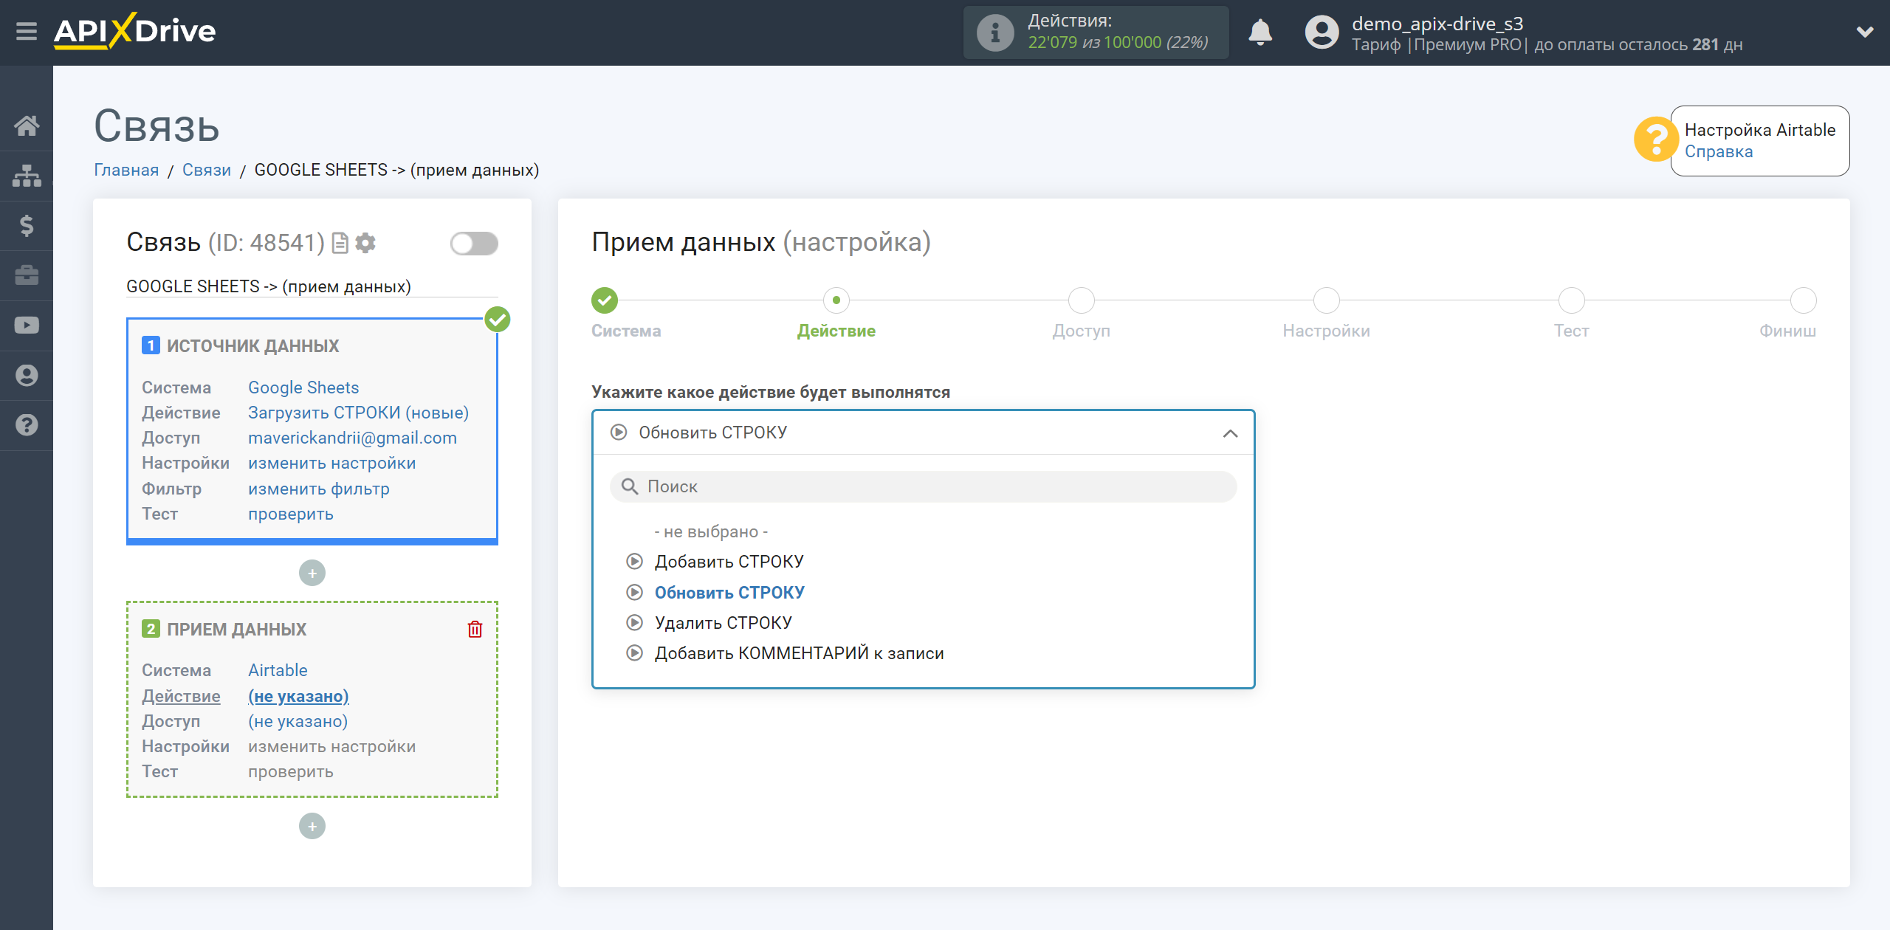Open the Справка link
The width and height of the screenshot is (1890, 930).
coord(1718,152)
